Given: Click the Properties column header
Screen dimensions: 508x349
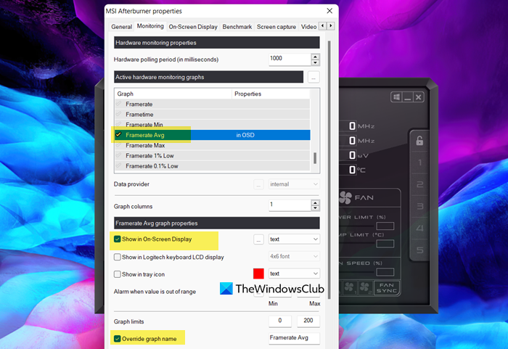Looking at the screenshot, I should 271,94.
